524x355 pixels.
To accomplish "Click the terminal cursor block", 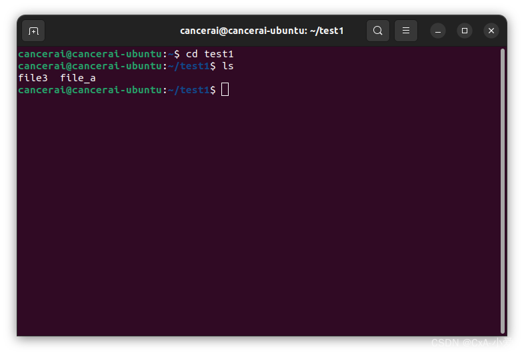I will [225, 89].
